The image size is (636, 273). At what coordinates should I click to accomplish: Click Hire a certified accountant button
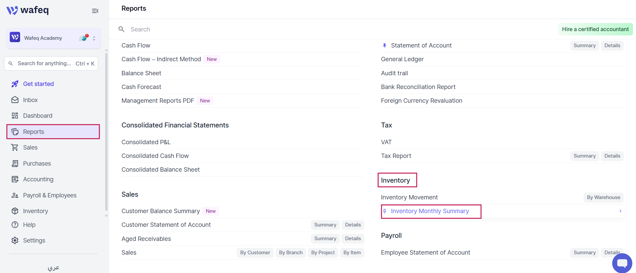(595, 29)
